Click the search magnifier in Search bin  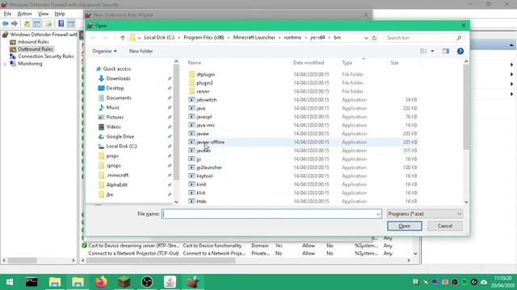click(459, 38)
